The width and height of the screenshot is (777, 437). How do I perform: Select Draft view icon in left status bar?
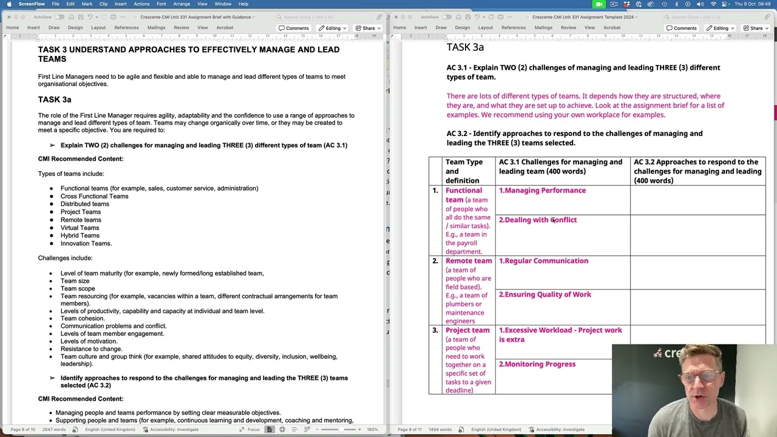[x=307, y=430]
